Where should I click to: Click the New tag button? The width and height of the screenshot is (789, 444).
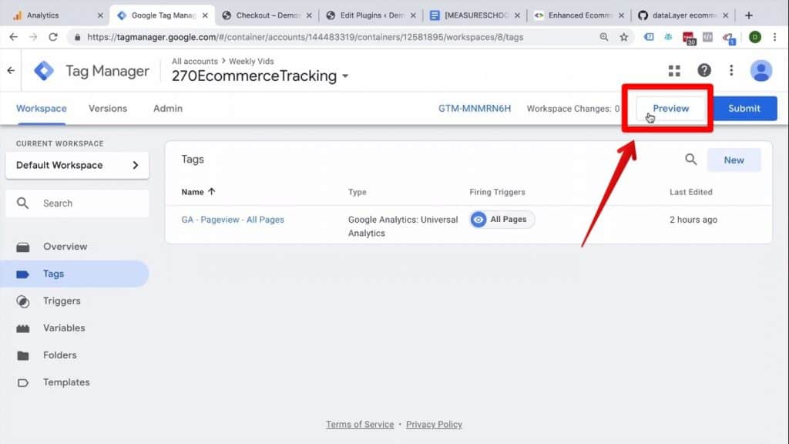734,160
